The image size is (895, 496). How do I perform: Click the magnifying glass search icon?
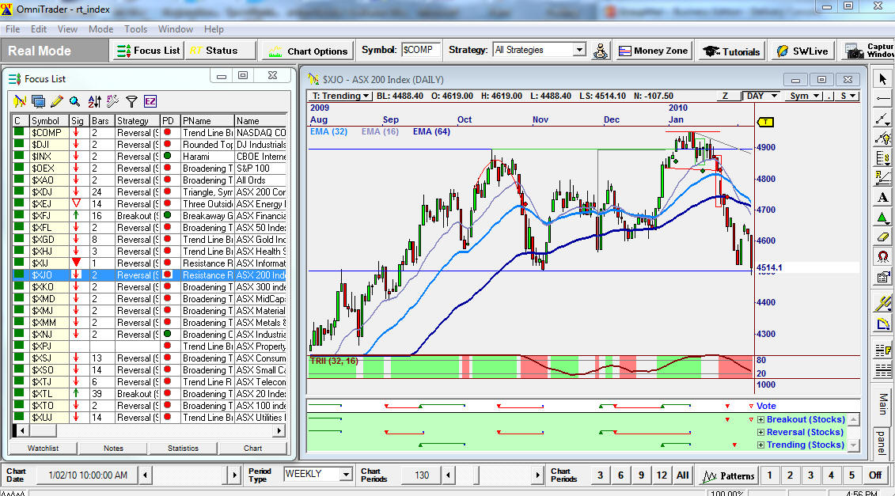(x=74, y=101)
